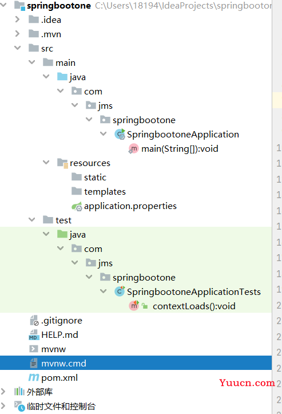Click the main folder icon
Viewport: 282px width, 414px height.
point(48,62)
